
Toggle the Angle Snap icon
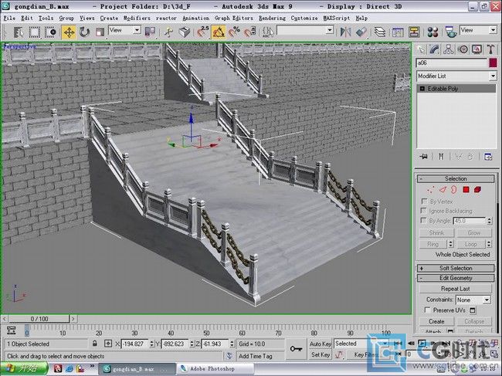(x=219, y=32)
